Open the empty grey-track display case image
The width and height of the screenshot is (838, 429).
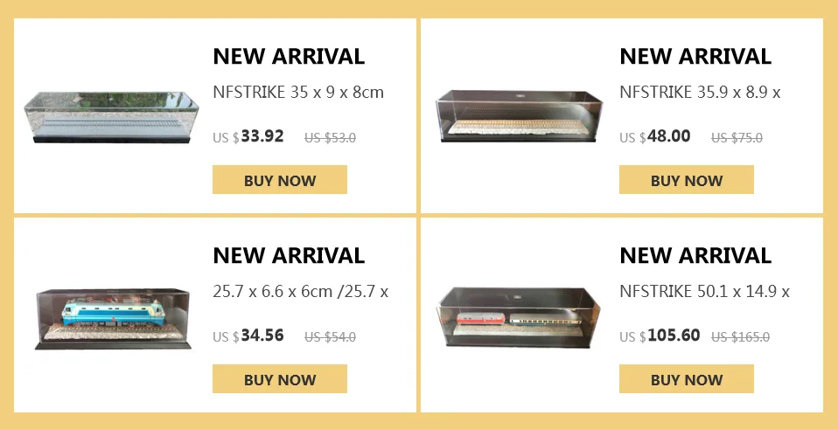click(x=112, y=117)
